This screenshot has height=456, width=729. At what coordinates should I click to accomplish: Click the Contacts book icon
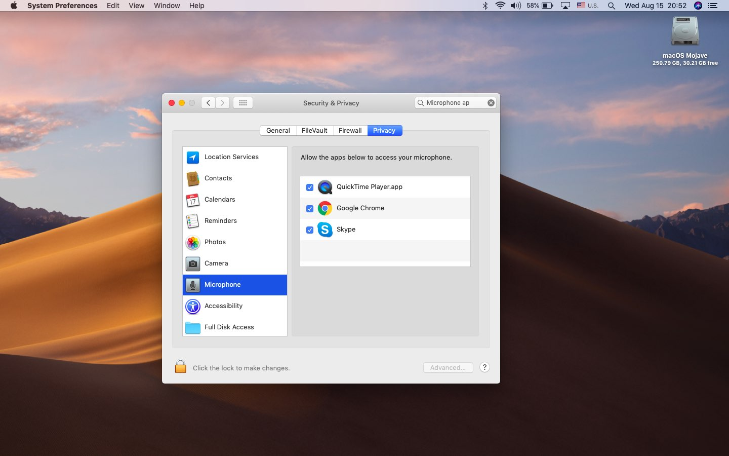193,179
